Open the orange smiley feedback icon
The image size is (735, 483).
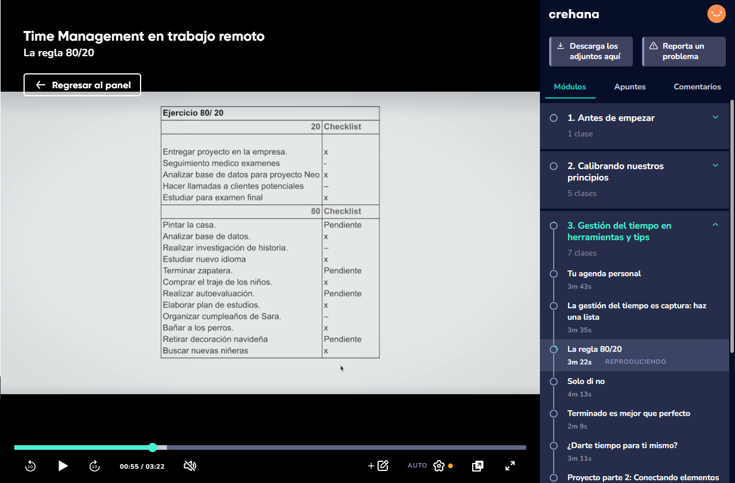click(716, 14)
